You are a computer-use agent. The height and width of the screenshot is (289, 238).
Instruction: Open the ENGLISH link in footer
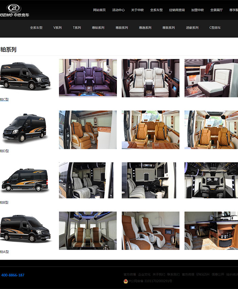tap(203, 274)
